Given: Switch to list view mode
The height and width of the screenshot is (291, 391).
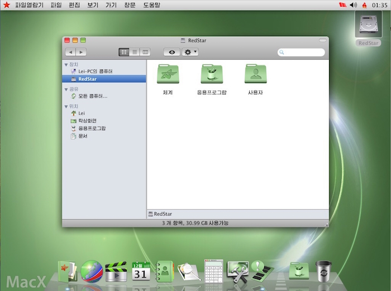Looking at the screenshot, I should click(135, 52).
